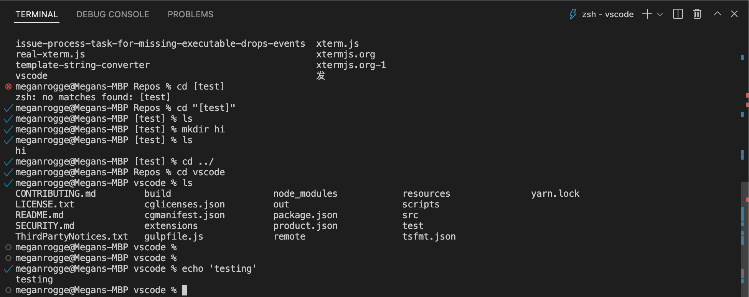Select the TERMINAL tab
Image resolution: width=749 pixels, height=297 pixels.
tap(36, 14)
